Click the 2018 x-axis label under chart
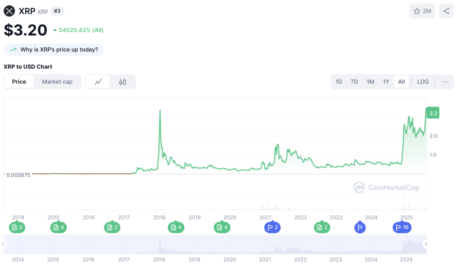Screen dimensions: 457x267 159,218
